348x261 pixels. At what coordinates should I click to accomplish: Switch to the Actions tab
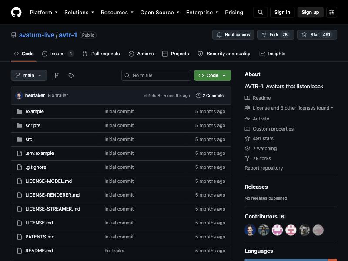point(141,54)
